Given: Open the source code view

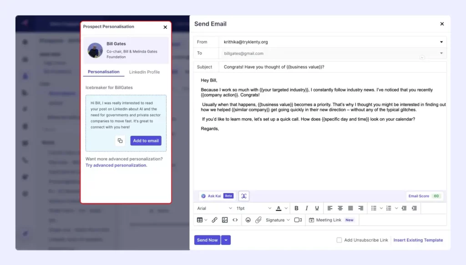Looking at the screenshot, I should click(x=235, y=220).
